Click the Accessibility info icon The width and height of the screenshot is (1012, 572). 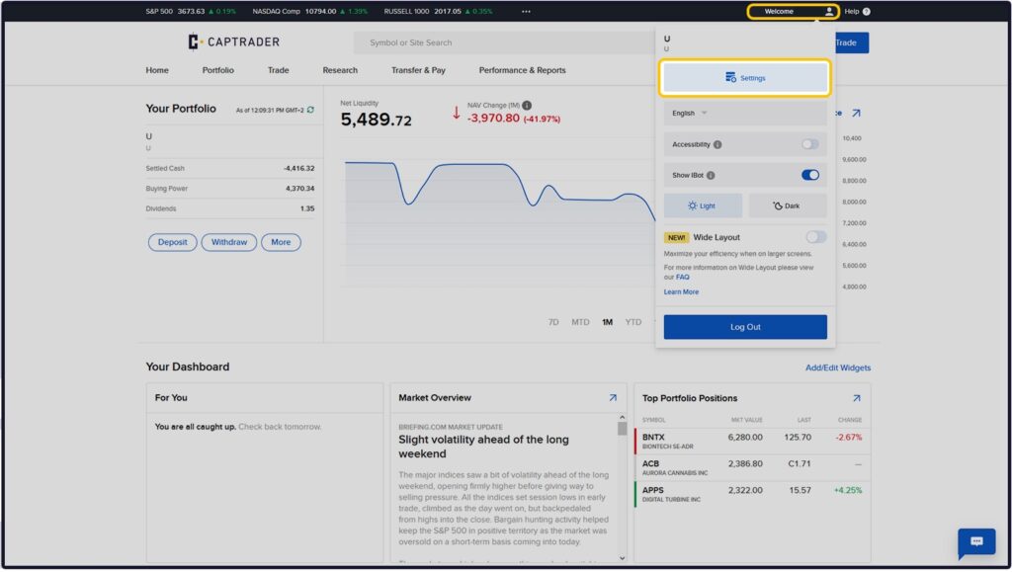tap(717, 144)
